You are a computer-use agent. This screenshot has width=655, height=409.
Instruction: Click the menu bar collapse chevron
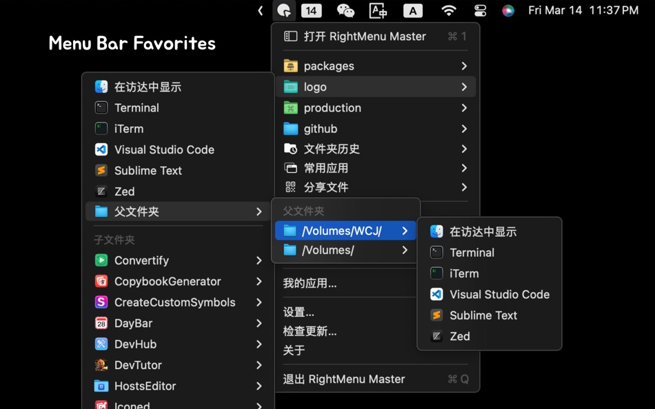pos(260,10)
